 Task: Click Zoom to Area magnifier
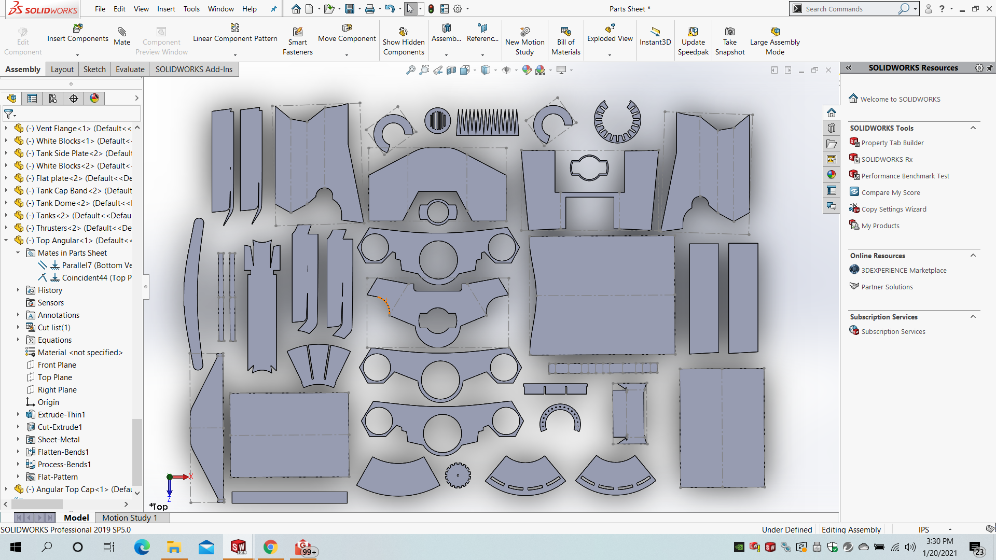pyautogui.click(x=424, y=70)
